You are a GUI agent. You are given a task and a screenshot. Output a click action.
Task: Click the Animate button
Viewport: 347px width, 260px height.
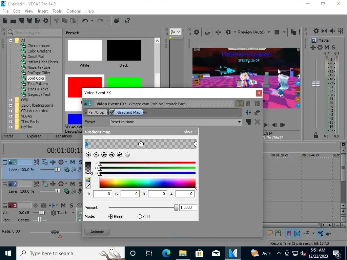97,232
